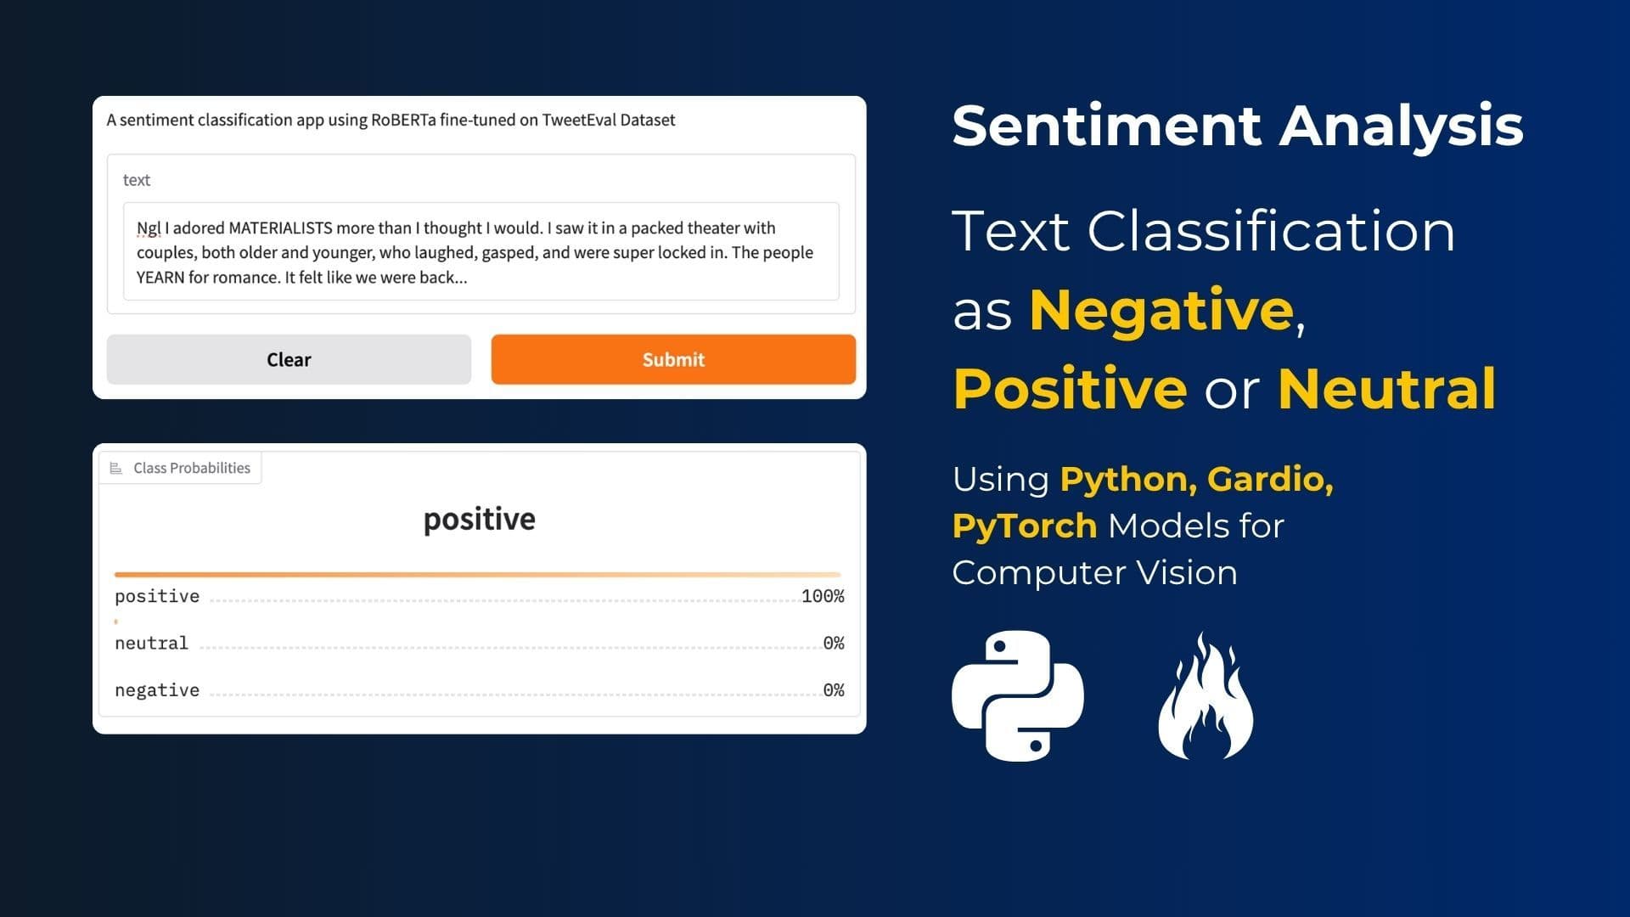Click inside the text input field
The height and width of the screenshot is (917, 1630).
pos(480,252)
